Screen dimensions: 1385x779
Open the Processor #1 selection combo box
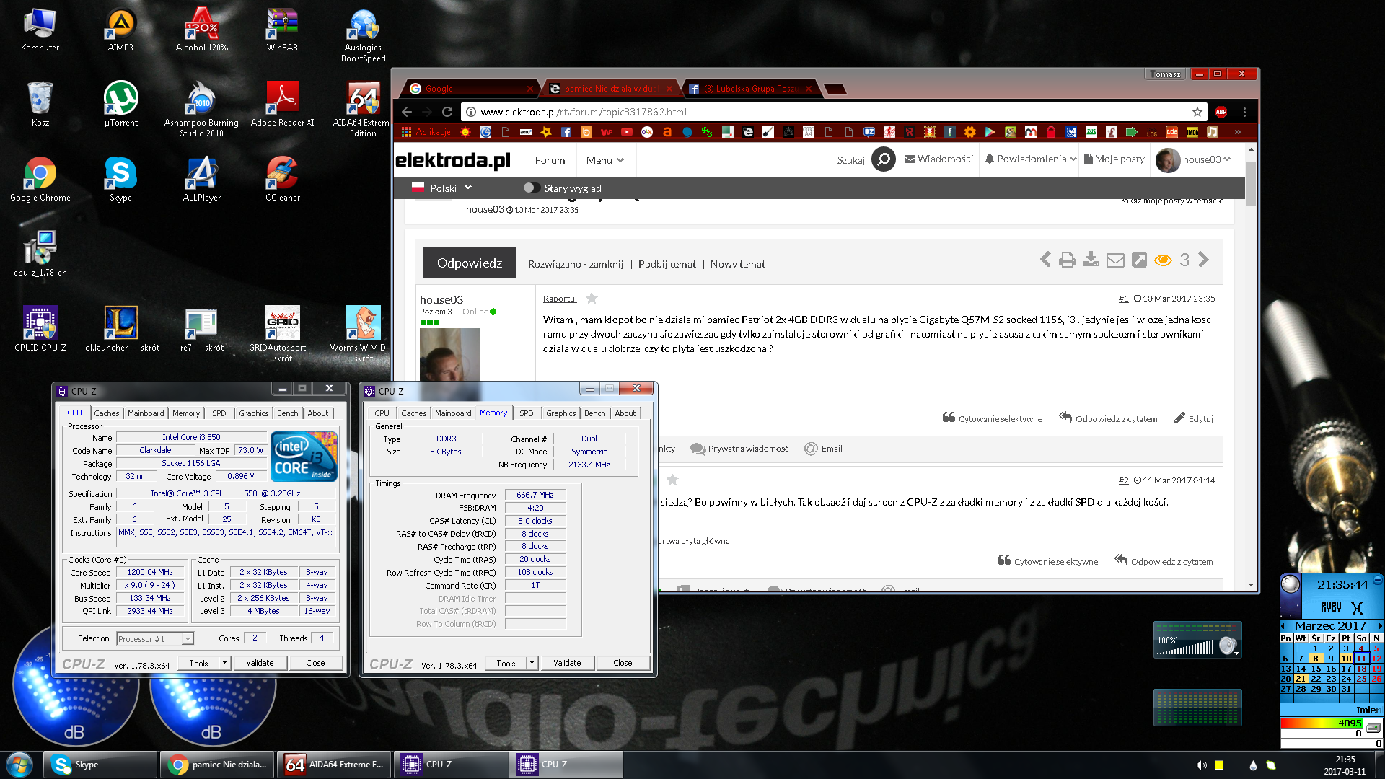point(155,638)
